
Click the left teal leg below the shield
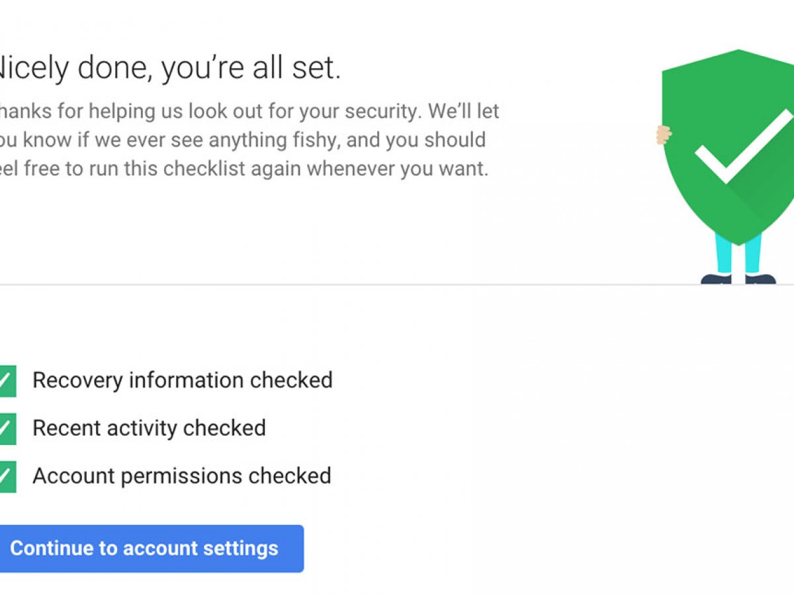click(x=724, y=253)
